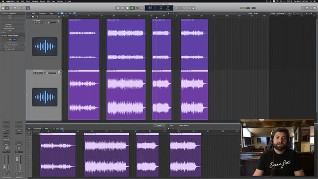Screen dimensions: 318x179
Task: Open the tracks area Edit menu
Action: point(34,13)
